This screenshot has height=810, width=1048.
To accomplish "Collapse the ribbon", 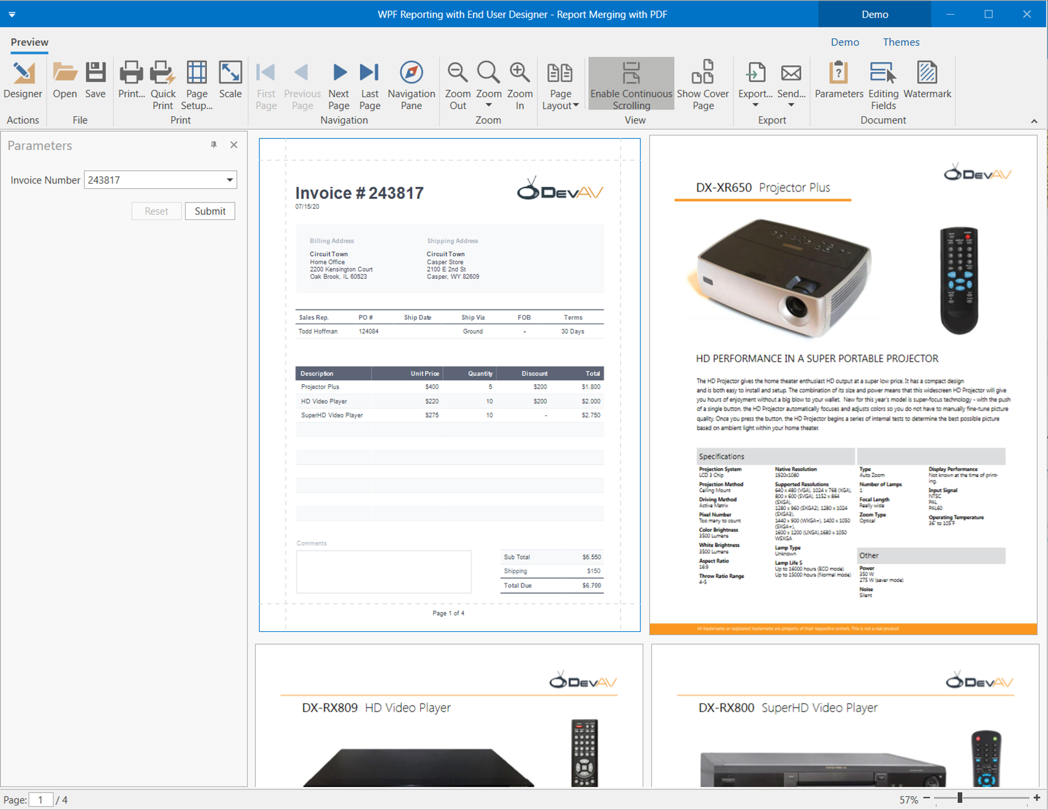I will [1034, 121].
